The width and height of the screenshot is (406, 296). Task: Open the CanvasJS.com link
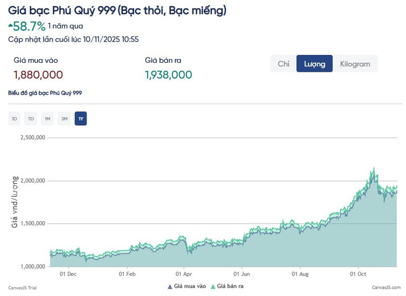386,288
